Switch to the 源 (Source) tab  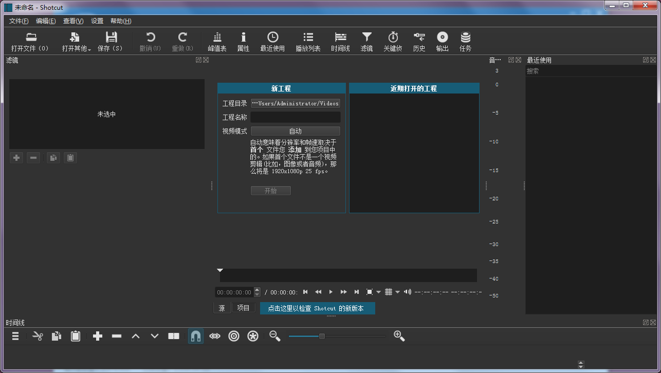coord(222,307)
